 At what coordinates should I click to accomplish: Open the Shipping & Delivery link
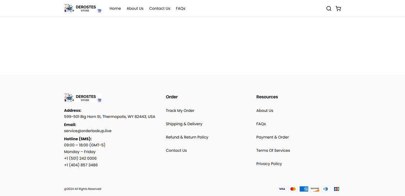184,124
